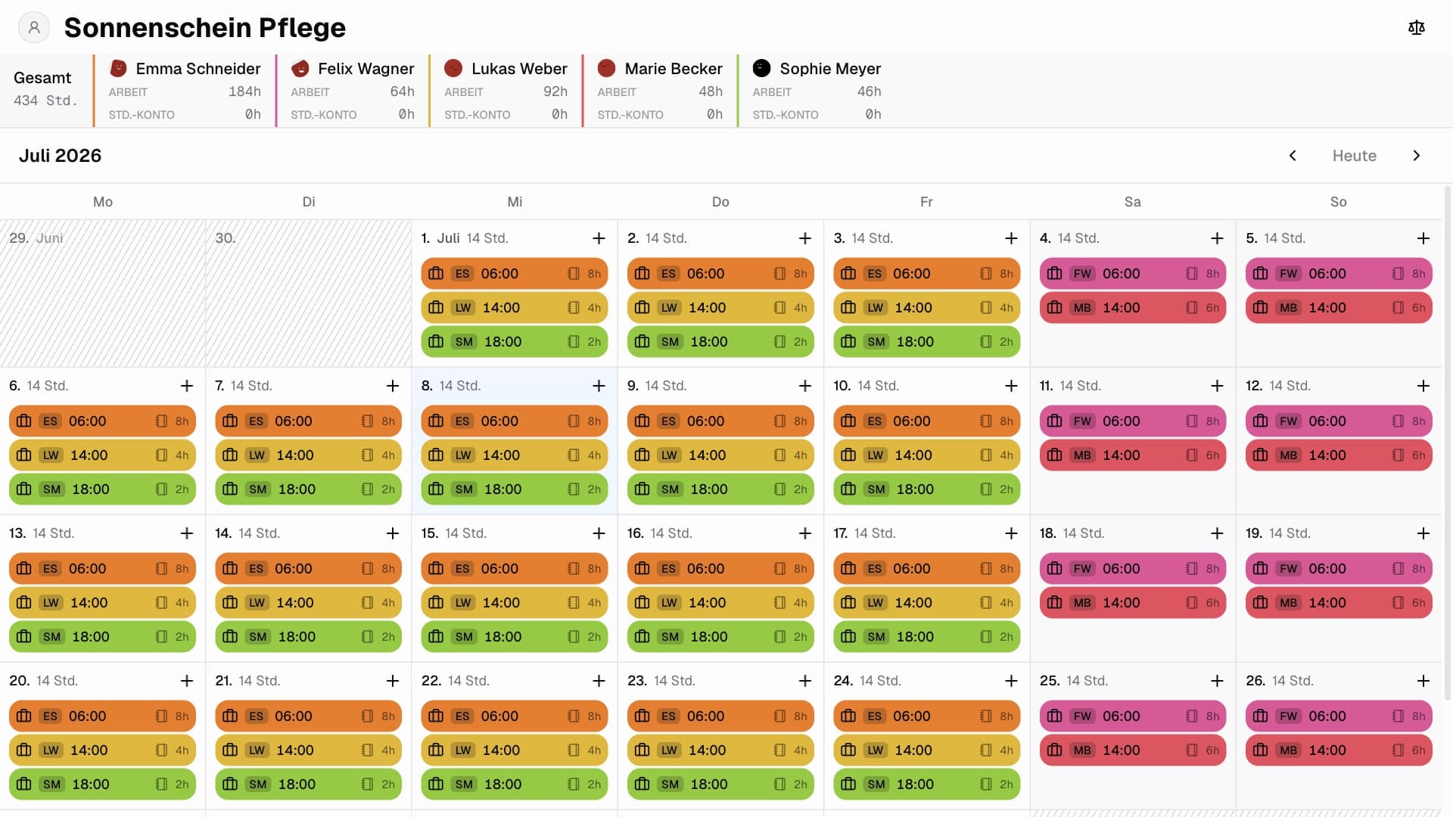The height and width of the screenshot is (817, 1453).
Task: Go to previous month
Action: point(1293,155)
